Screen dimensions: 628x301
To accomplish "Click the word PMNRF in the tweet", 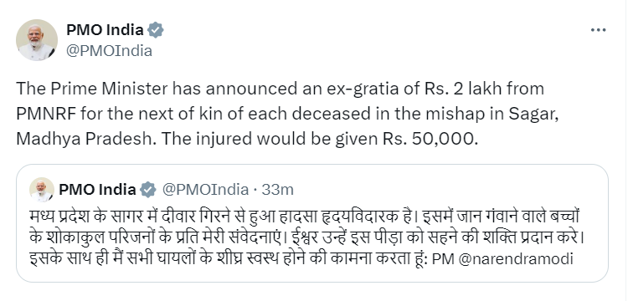I will [x=46, y=114].
